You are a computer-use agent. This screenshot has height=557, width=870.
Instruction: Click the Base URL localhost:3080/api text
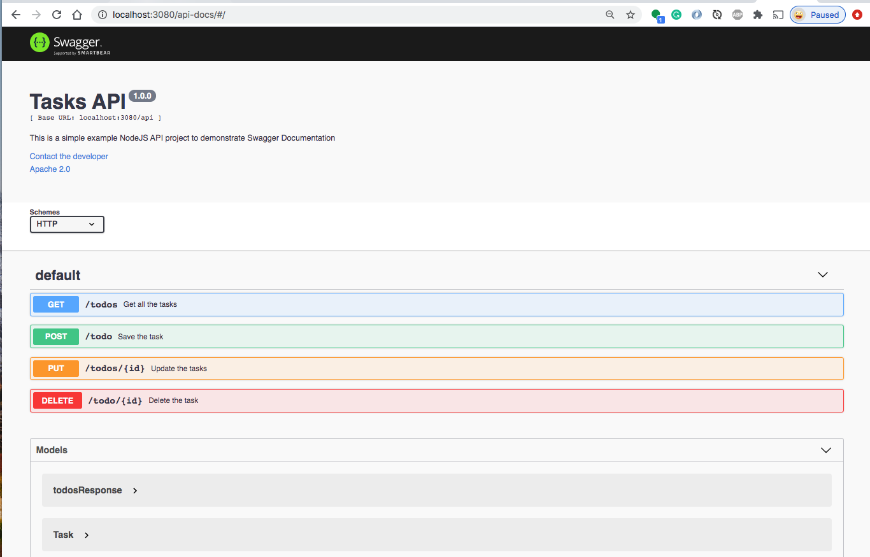(x=96, y=118)
